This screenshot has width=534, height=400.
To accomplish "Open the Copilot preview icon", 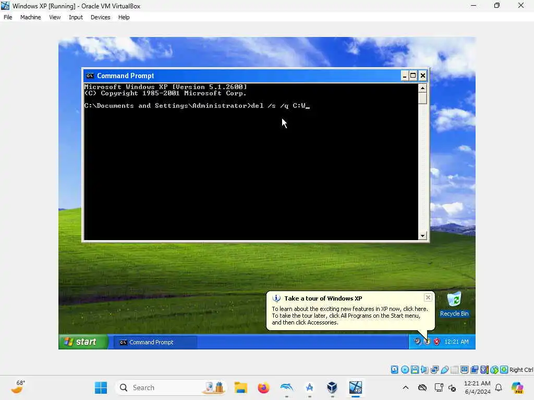I will pos(517,387).
